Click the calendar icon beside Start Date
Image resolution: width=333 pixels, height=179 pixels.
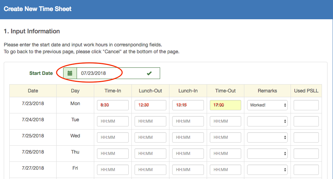[x=70, y=73]
